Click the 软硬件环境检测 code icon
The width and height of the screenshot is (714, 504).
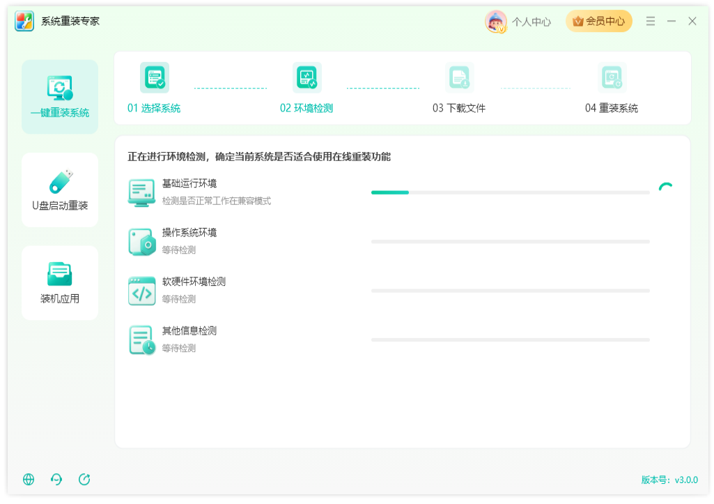coord(141,291)
